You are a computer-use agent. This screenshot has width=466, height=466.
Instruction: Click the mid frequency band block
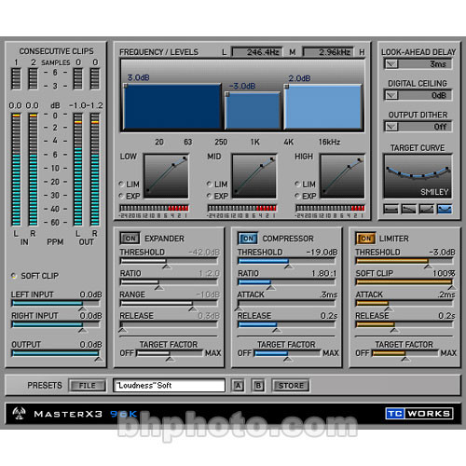pyautogui.click(x=253, y=110)
